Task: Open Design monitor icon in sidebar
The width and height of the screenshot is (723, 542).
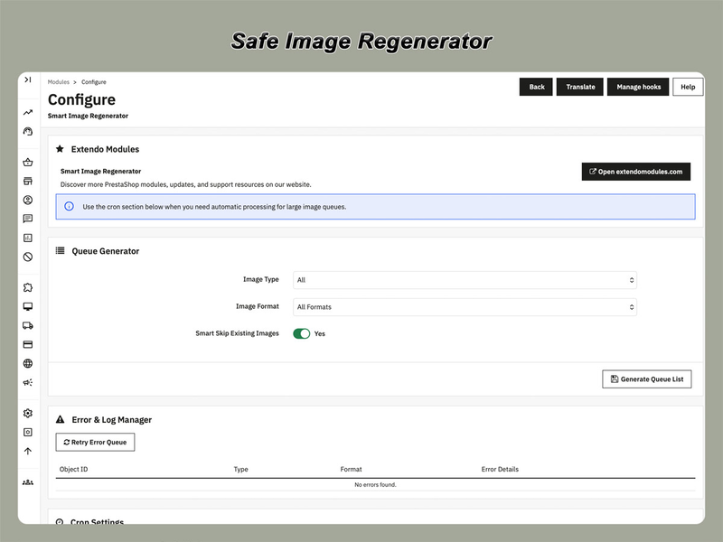Action: click(x=28, y=306)
